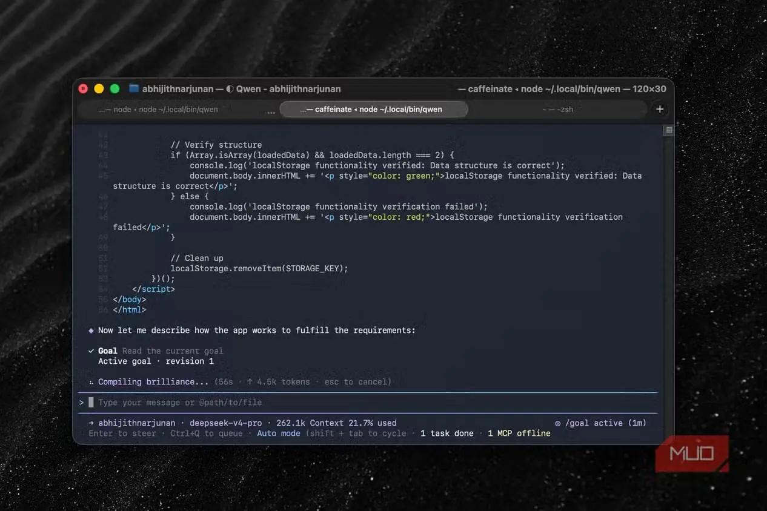Click the '// Verify structure' comment line

pos(216,145)
